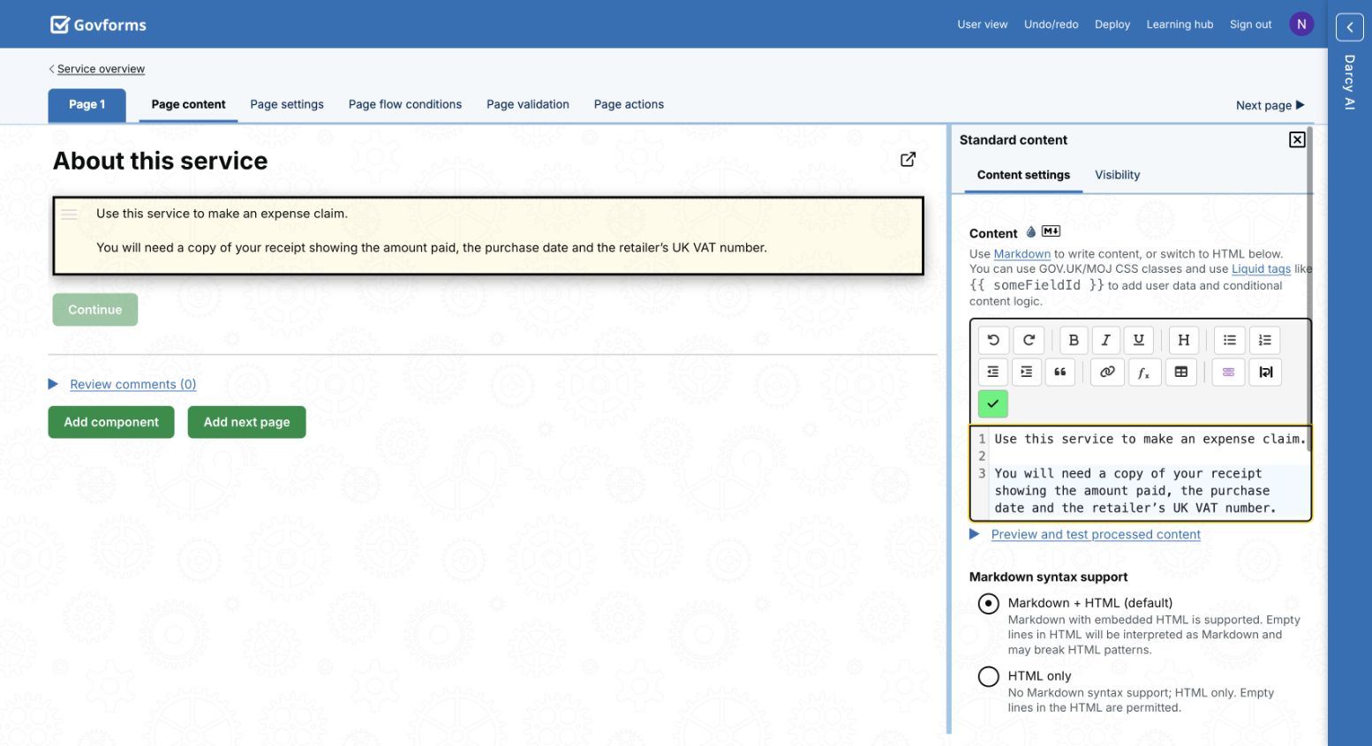The image size is (1372, 746).
Task: Click the Add next page button
Action: tap(246, 422)
